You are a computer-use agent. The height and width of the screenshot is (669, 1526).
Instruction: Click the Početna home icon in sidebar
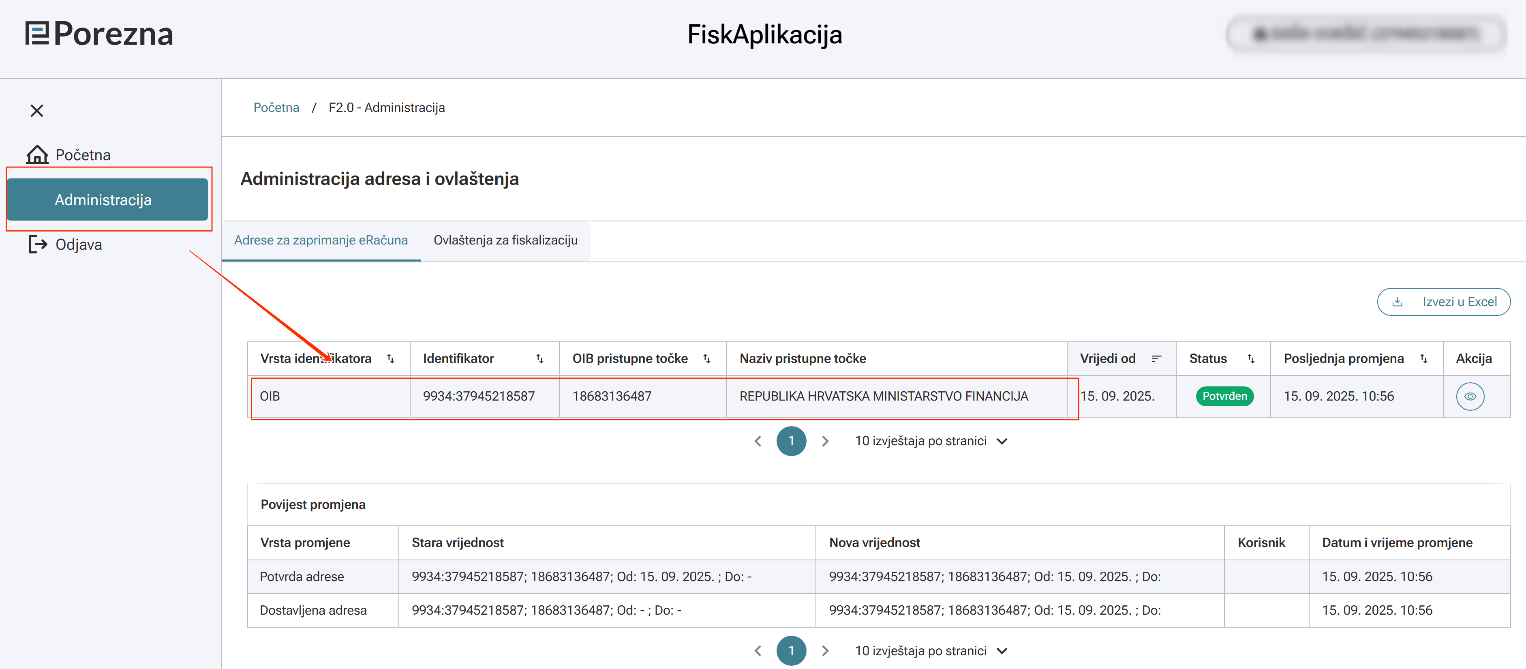coord(37,154)
